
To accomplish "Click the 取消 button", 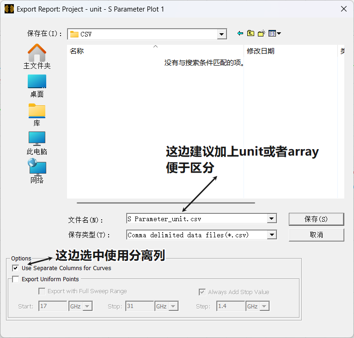I will click(x=316, y=235).
